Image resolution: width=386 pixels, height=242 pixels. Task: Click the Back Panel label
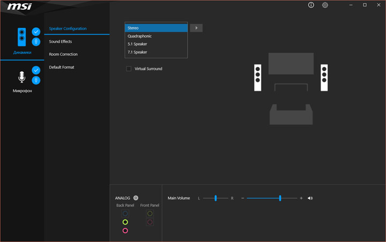125,206
